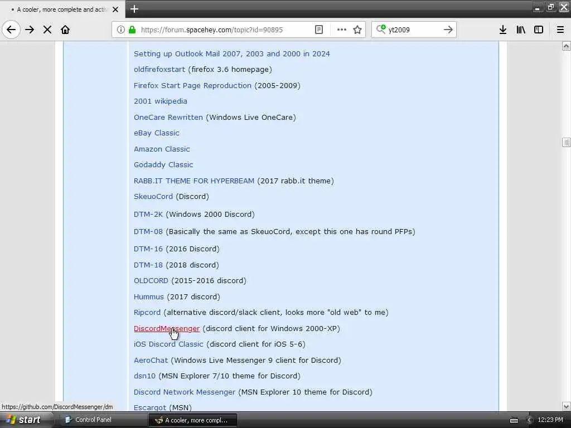Image resolution: width=571 pixels, height=428 pixels.
Task: Close the 'A cooler, more complete' tab
Action: coord(115,9)
